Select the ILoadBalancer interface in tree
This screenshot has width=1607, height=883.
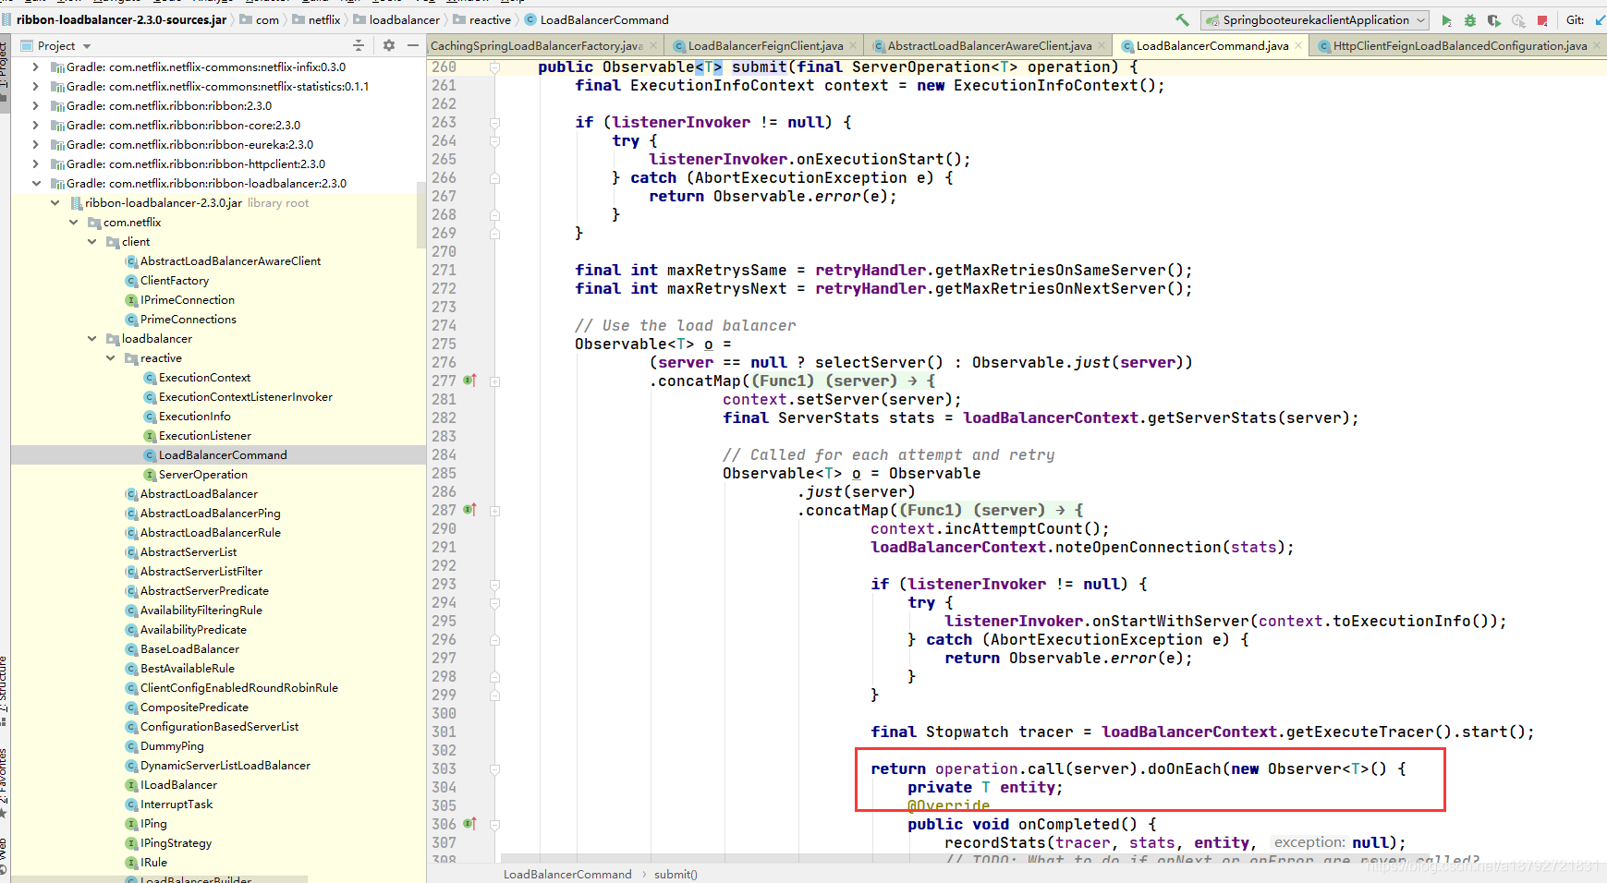tap(178, 785)
